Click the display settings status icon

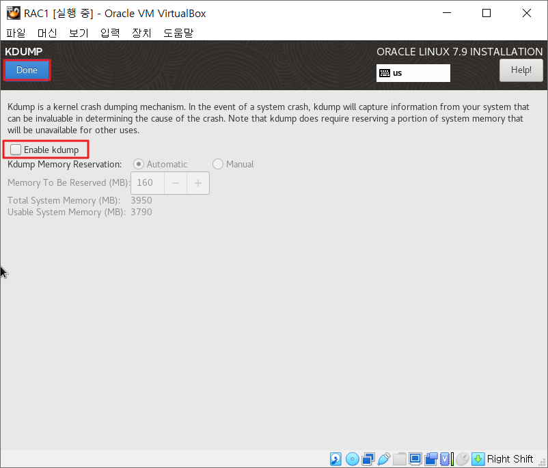click(x=415, y=458)
